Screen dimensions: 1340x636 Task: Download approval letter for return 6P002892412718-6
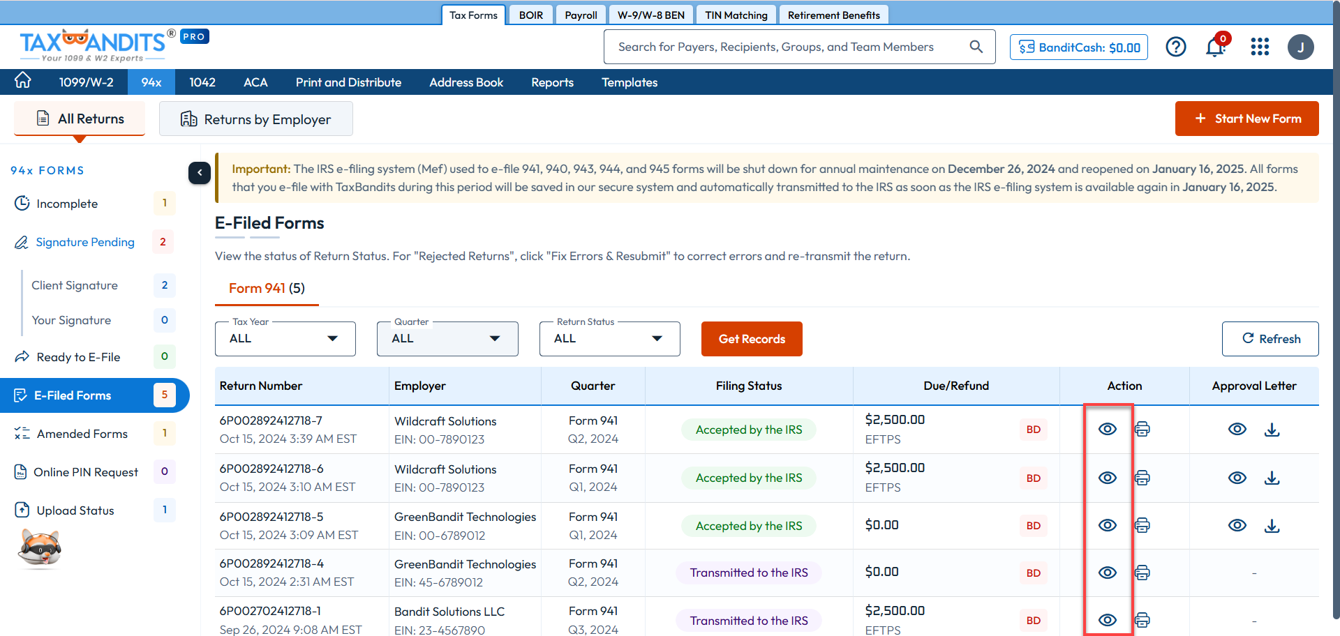pyautogui.click(x=1272, y=478)
